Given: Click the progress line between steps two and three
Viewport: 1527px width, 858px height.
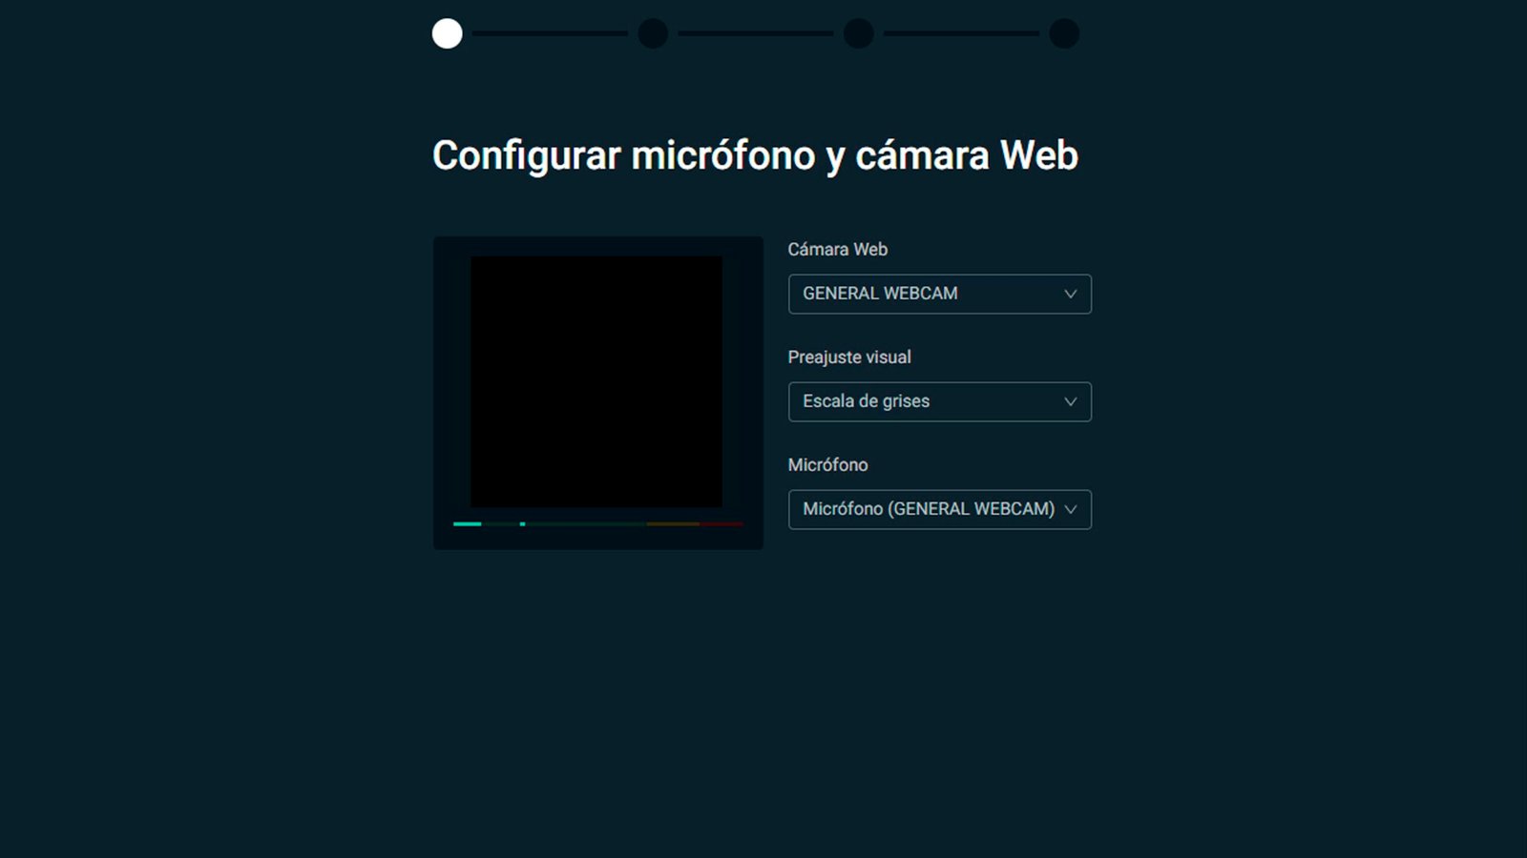Looking at the screenshot, I should coord(756,33).
